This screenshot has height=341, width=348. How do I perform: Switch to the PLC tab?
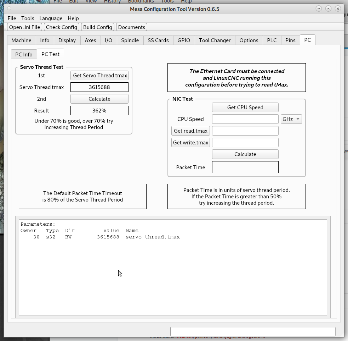pyautogui.click(x=272, y=40)
